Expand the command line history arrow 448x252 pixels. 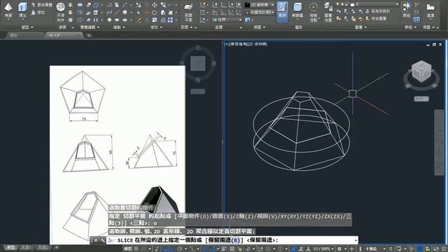[356, 240]
